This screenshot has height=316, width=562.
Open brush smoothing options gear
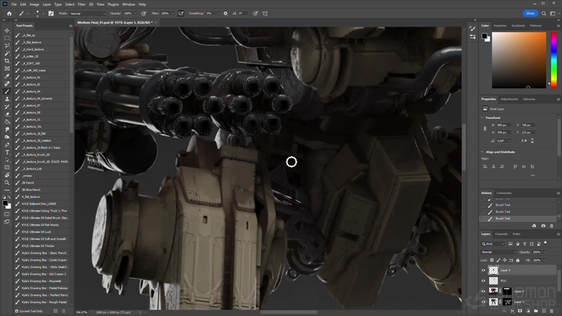point(226,14)
